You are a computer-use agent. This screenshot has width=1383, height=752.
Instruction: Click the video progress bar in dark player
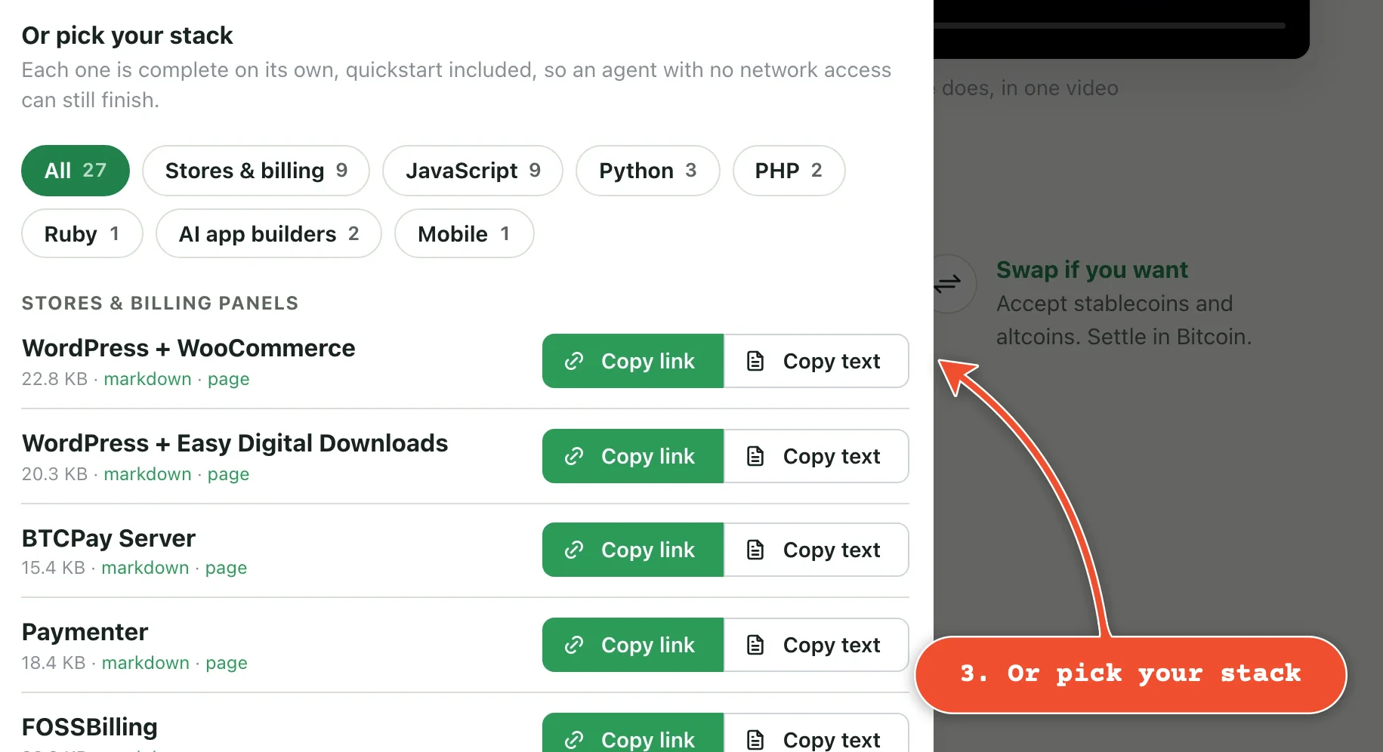tap(1110, 26)
